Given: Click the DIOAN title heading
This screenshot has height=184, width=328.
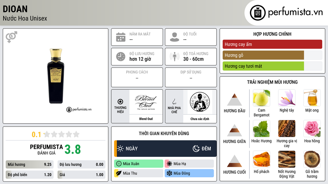Looking at the screenshot, I should coord(15,9).
